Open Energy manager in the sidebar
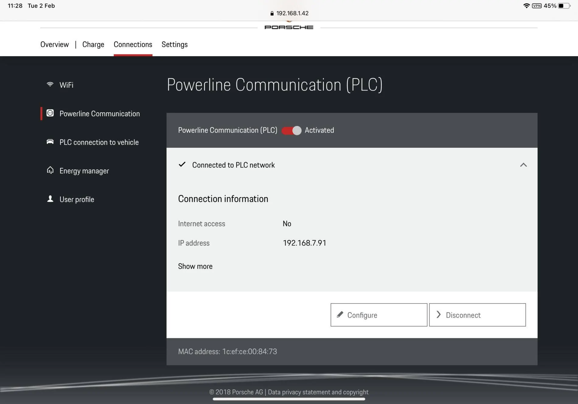The image size is (578, 404). tap(84, 171)
